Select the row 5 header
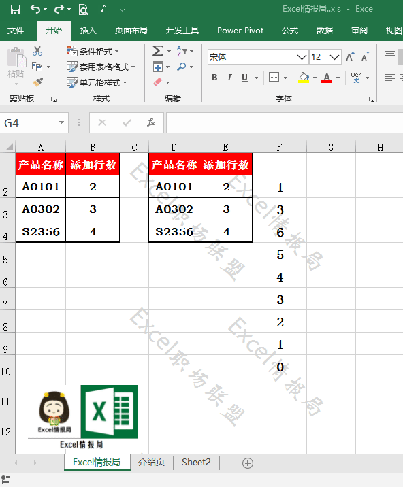 (x=7, y=254)
